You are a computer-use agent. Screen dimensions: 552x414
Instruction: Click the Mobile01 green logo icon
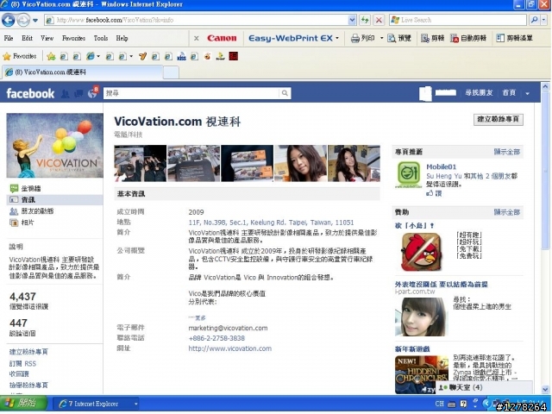coord(408,174)
